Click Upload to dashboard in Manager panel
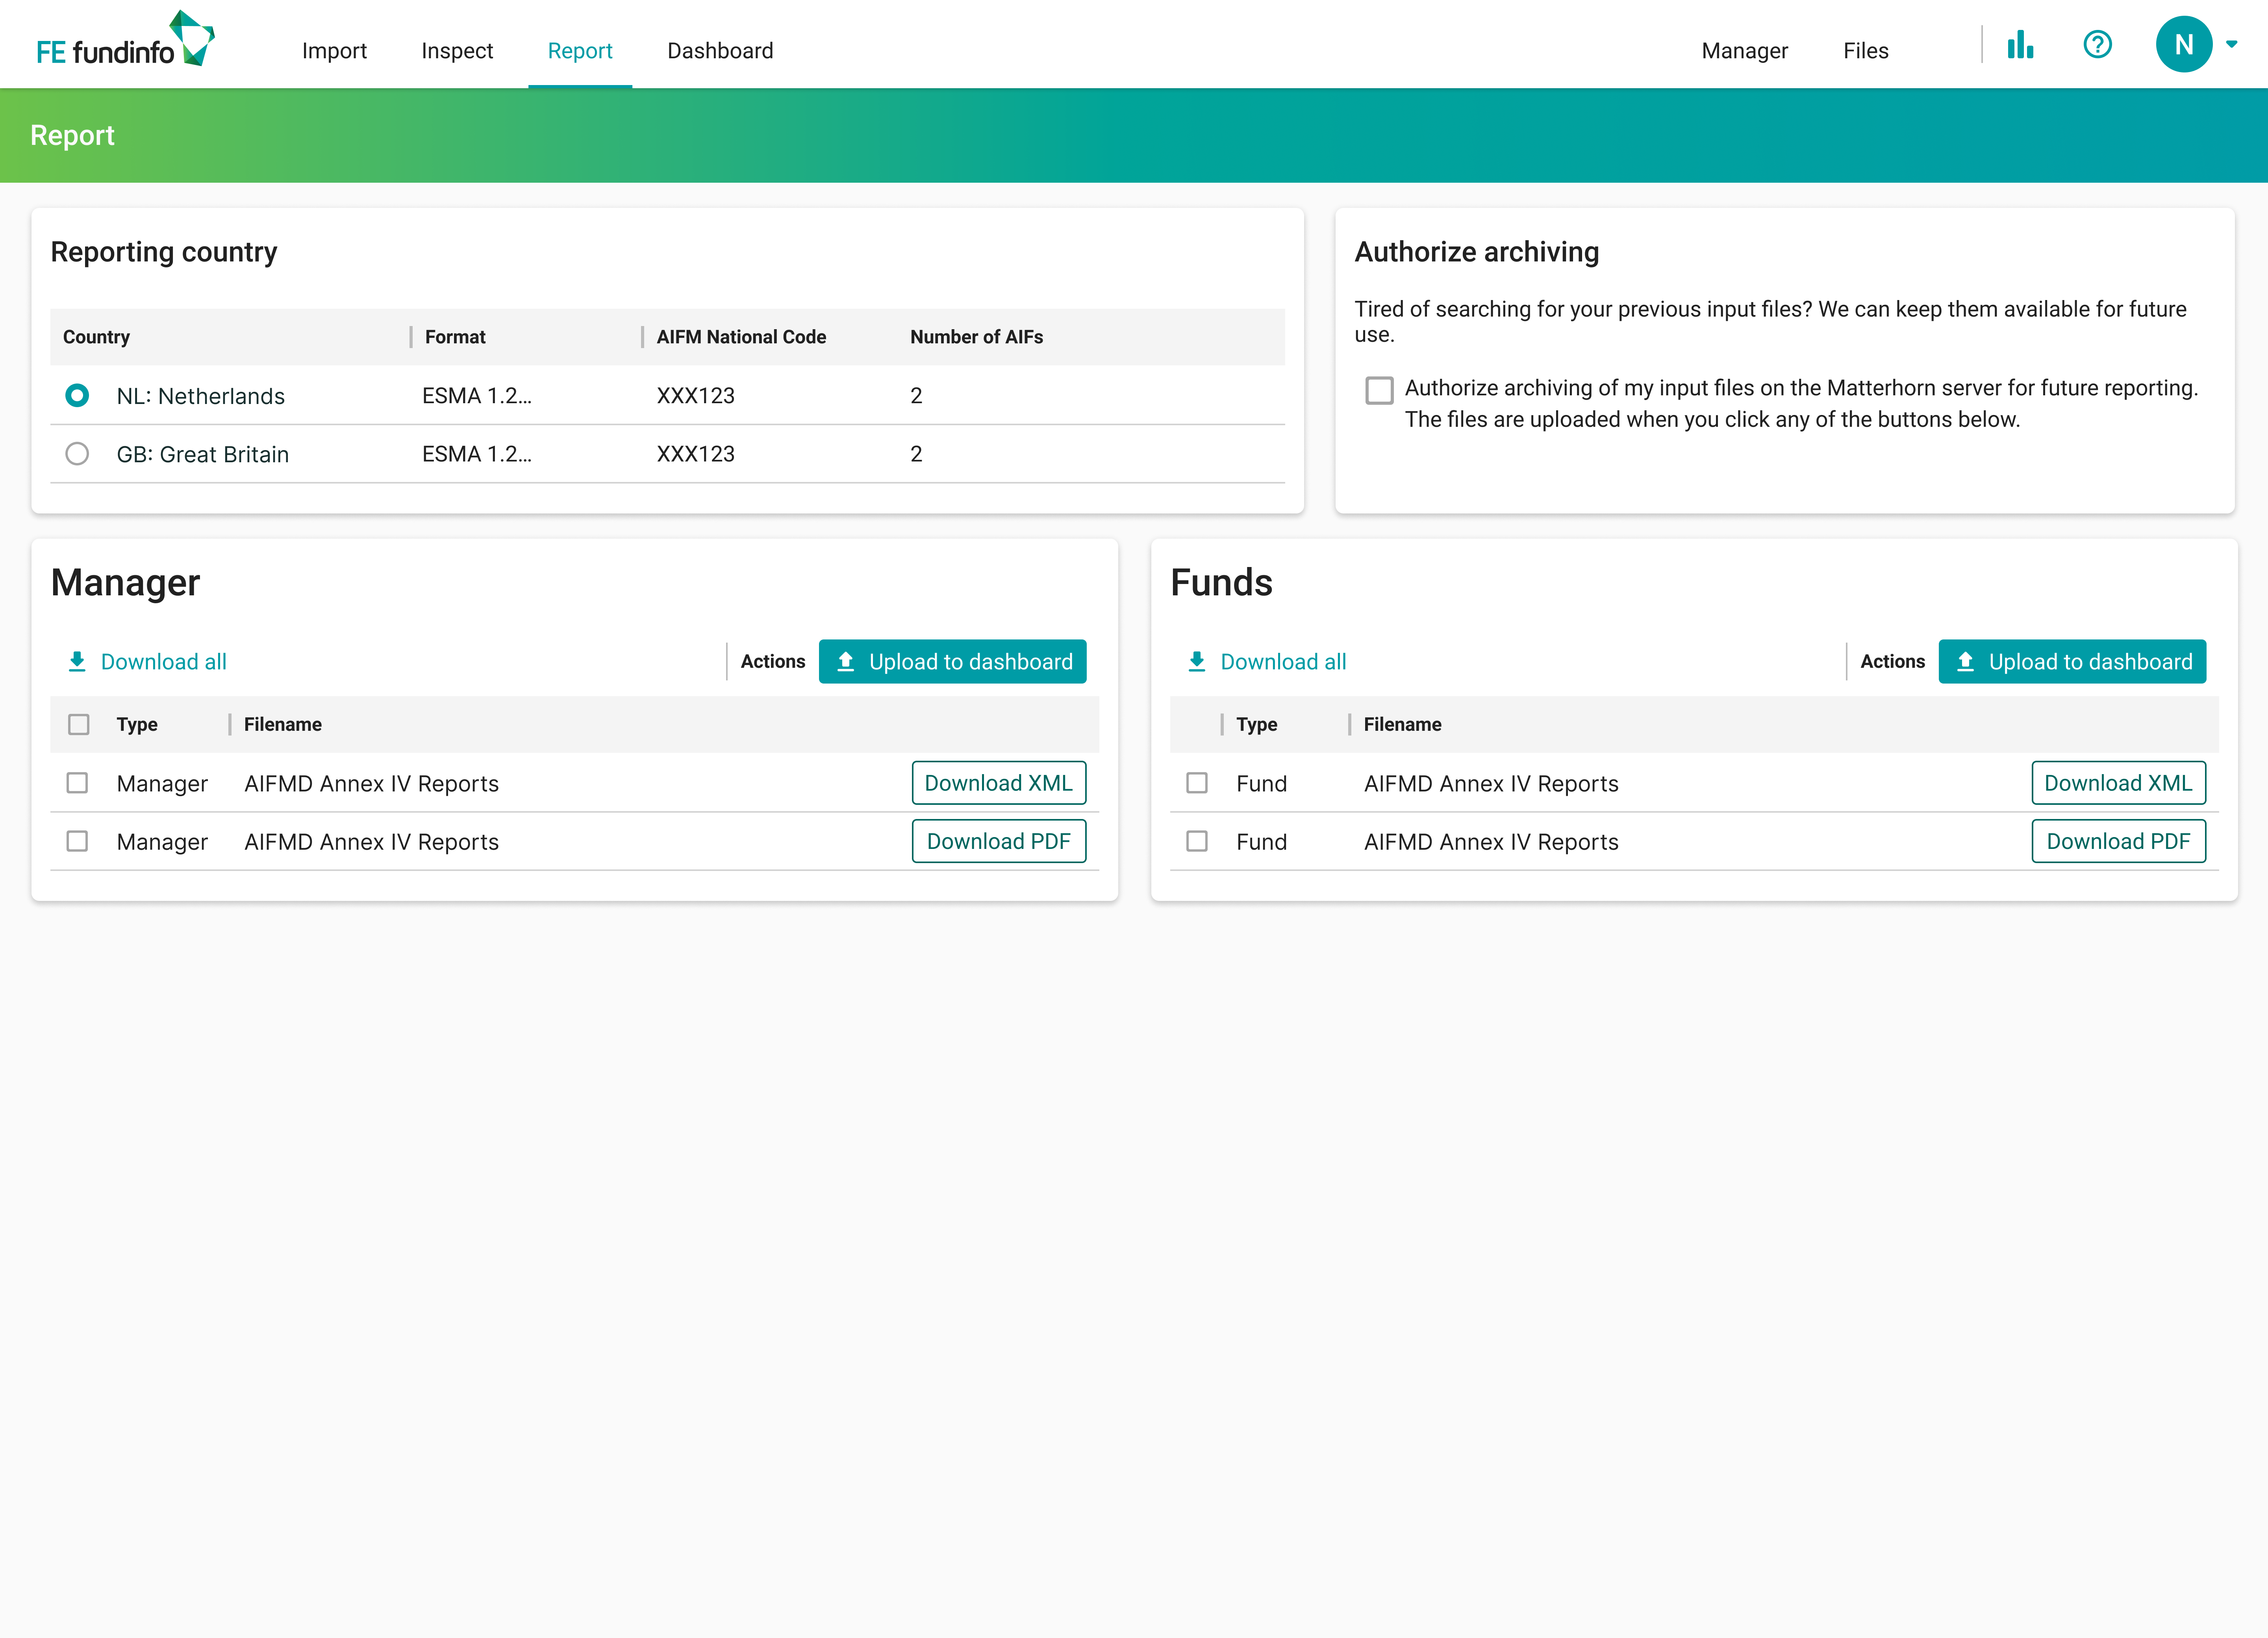This screenshot has height=1638, width=2268. 952,662
